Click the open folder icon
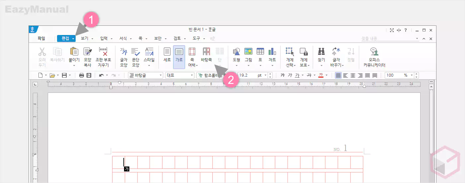 point(52,75)
